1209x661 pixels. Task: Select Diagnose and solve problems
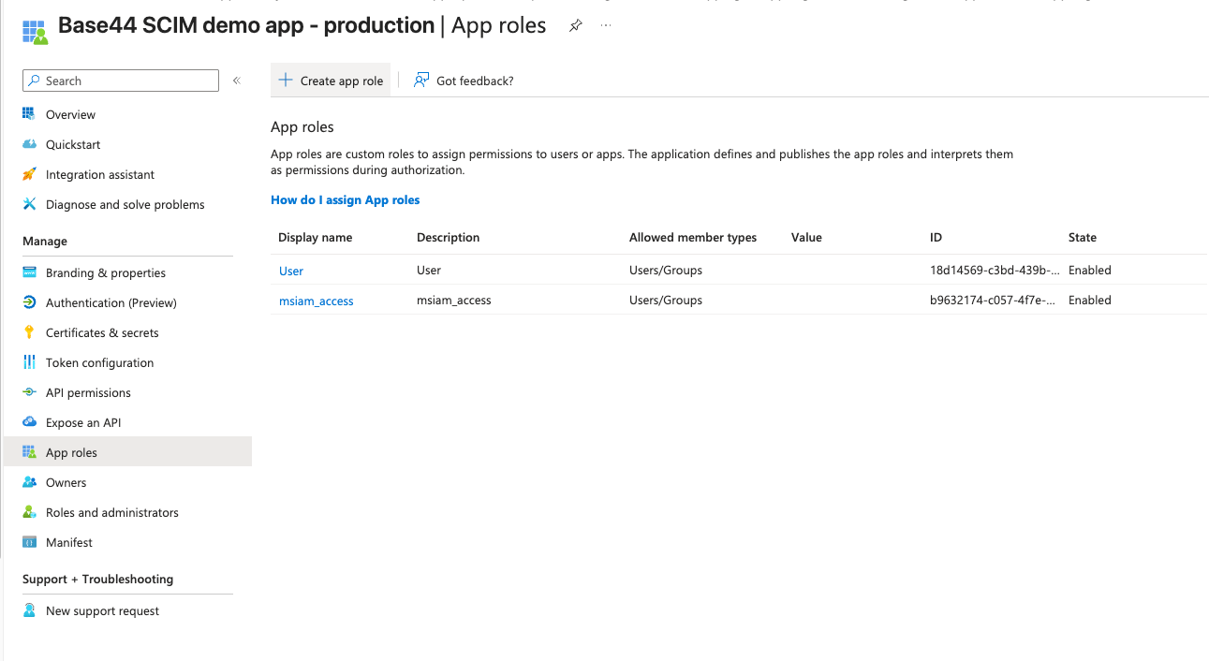(x=125, y=204)
